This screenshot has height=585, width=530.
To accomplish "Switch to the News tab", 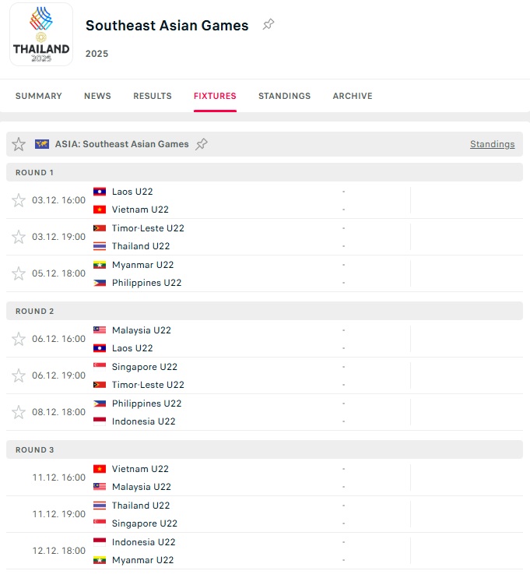I will pos(97,96).
